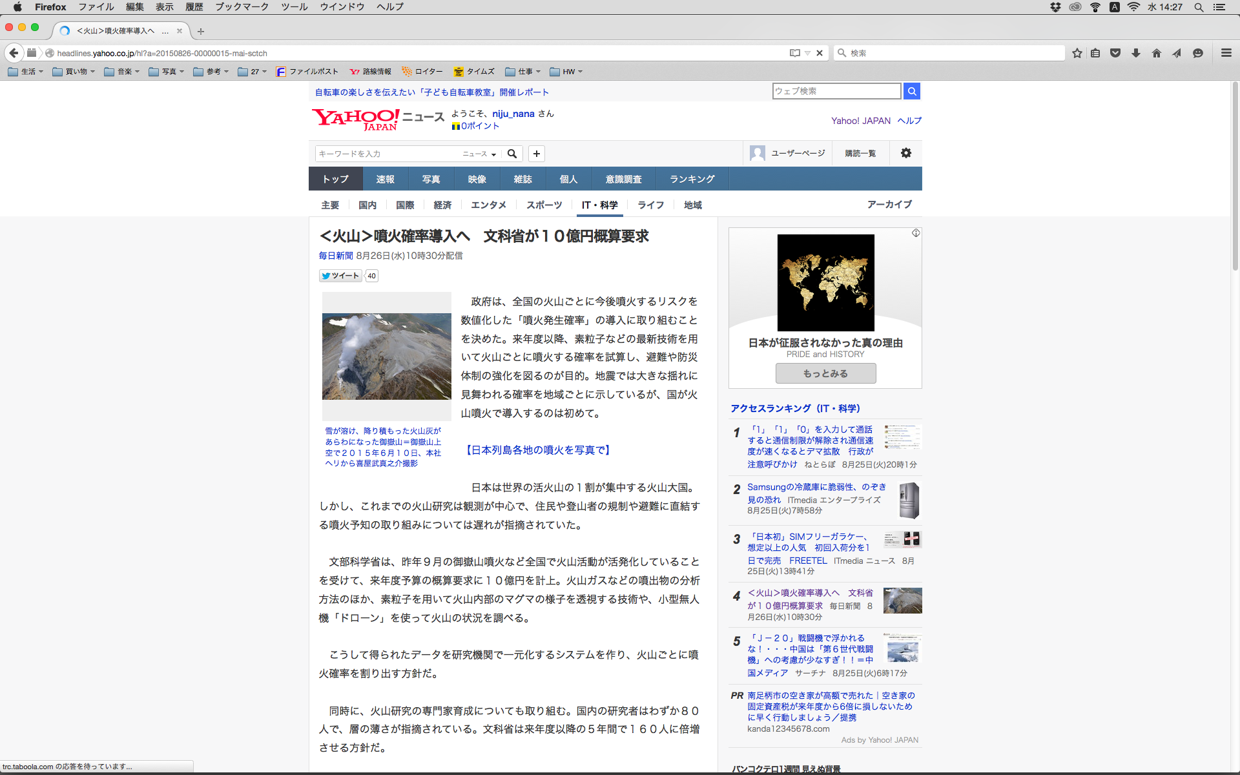Open the 日本列島各地の噴火を写真で link
The image size is (1240, 775).
[x=537, y=450]
